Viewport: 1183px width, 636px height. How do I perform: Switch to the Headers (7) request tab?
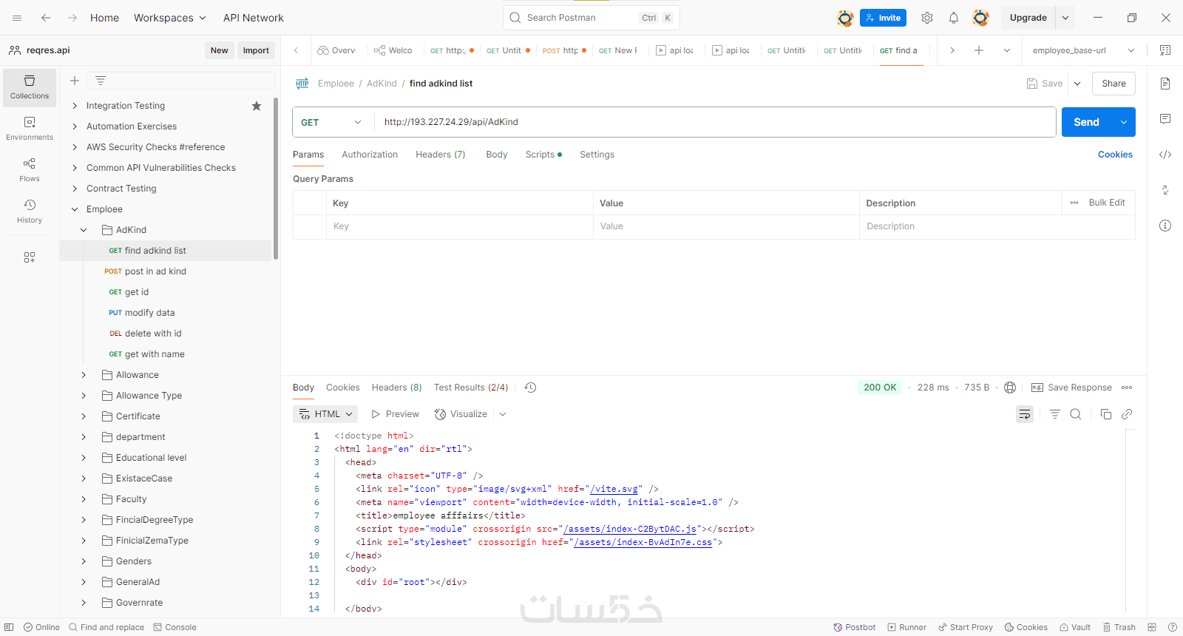click(x=441, y=155)
